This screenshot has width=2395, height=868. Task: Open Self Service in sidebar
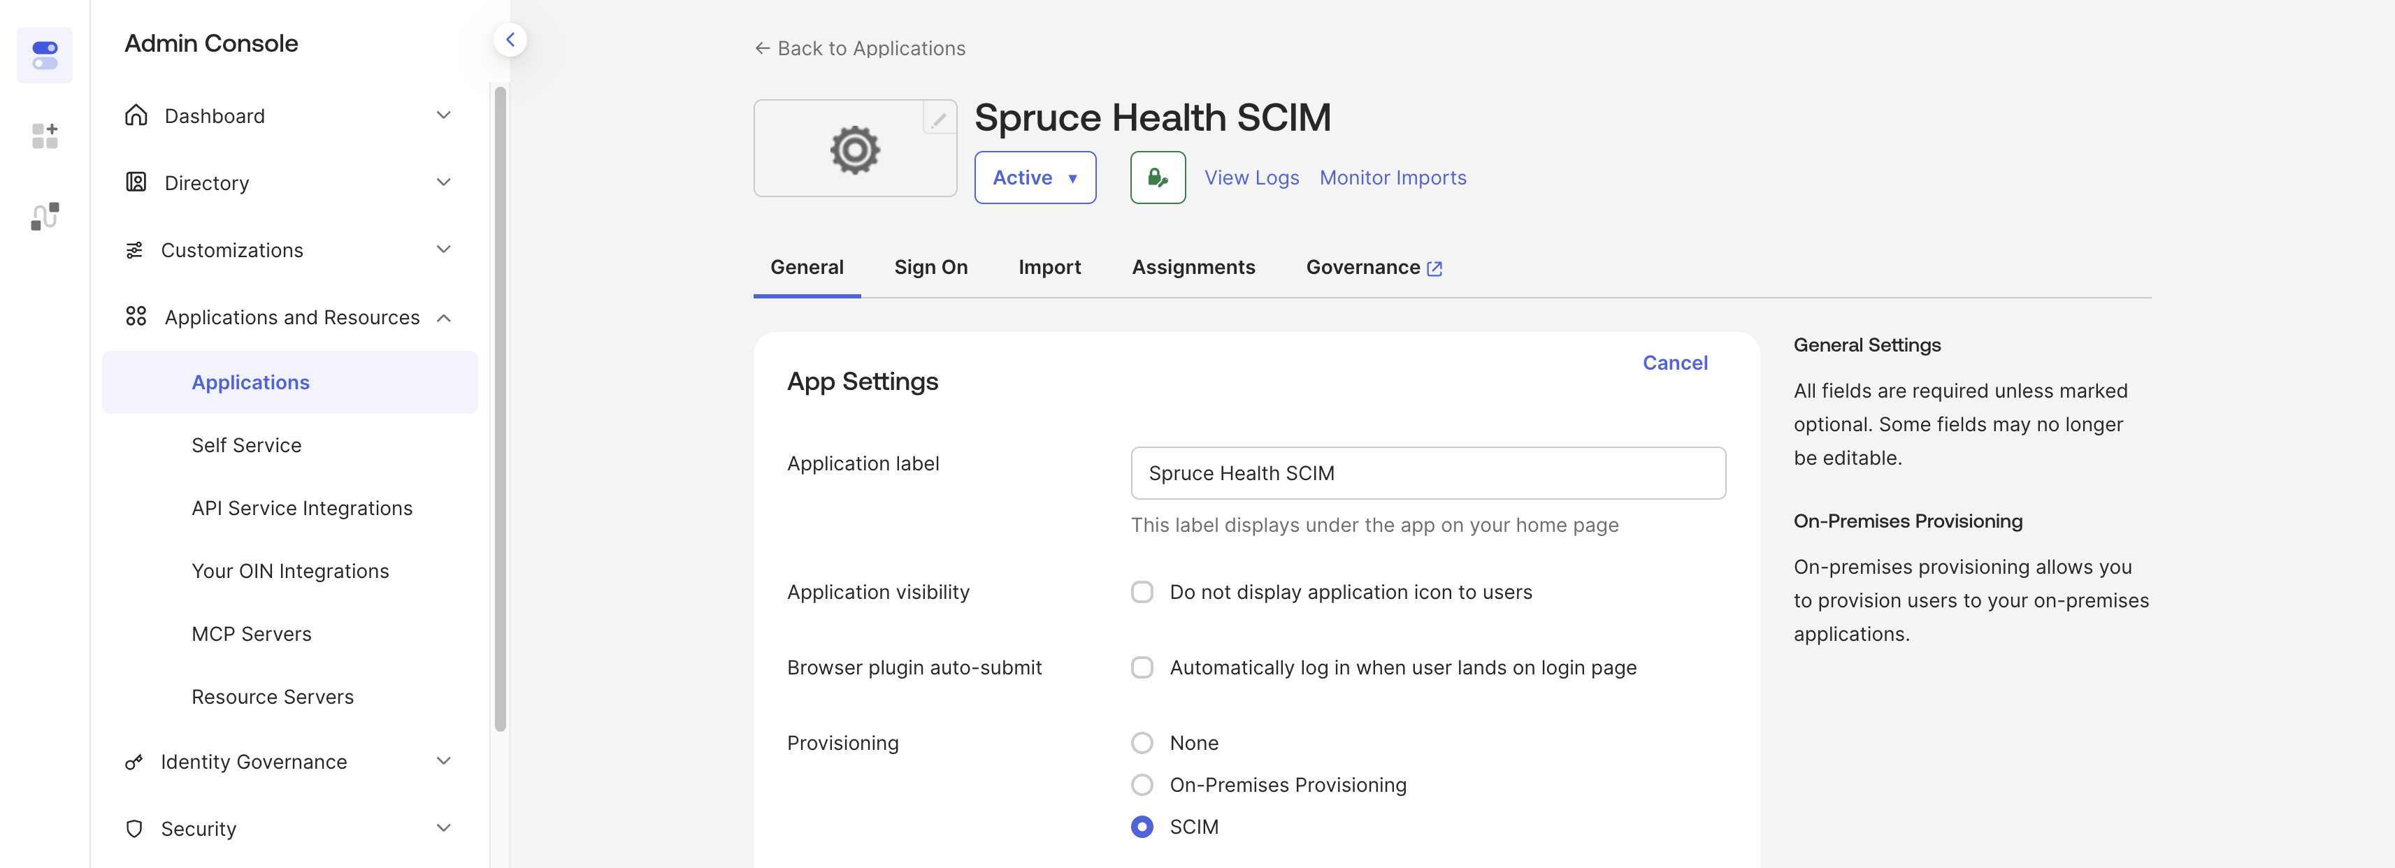(x=246, y=445)
